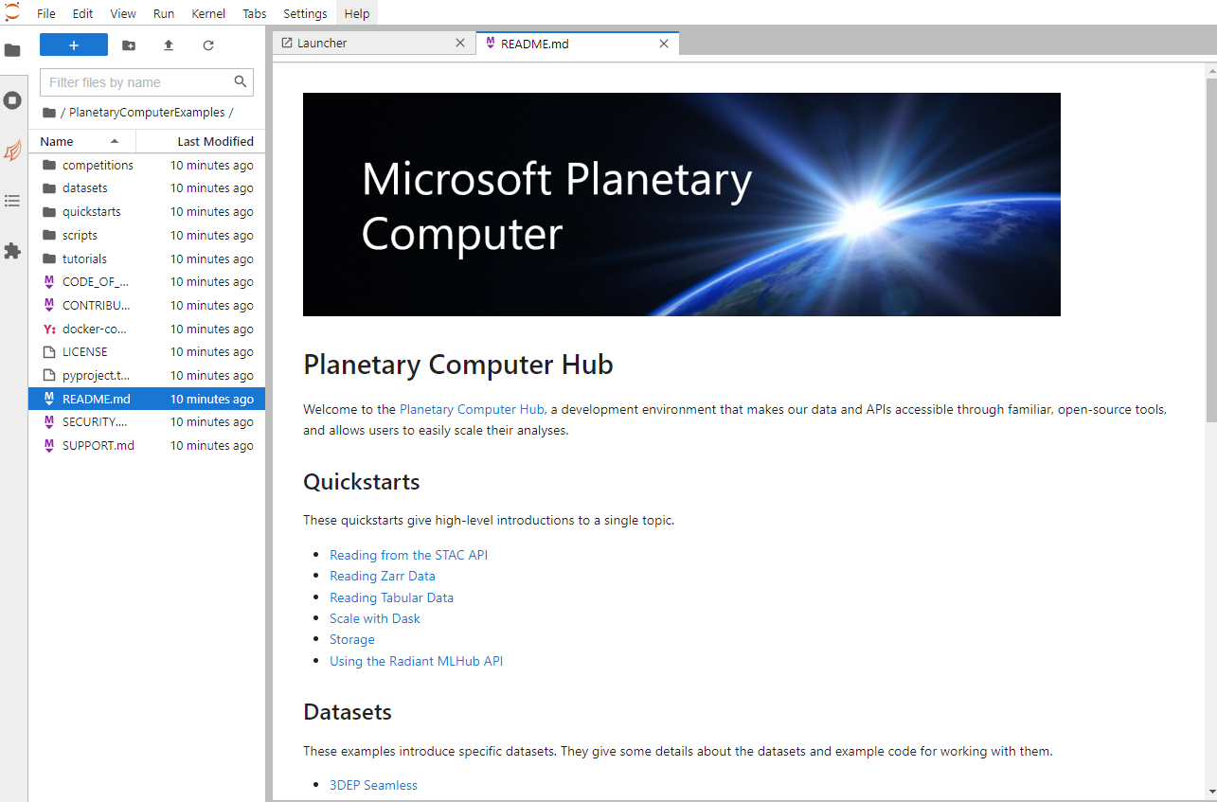Close the README.md tab
1217x802 pixels.
click(664, 44)
